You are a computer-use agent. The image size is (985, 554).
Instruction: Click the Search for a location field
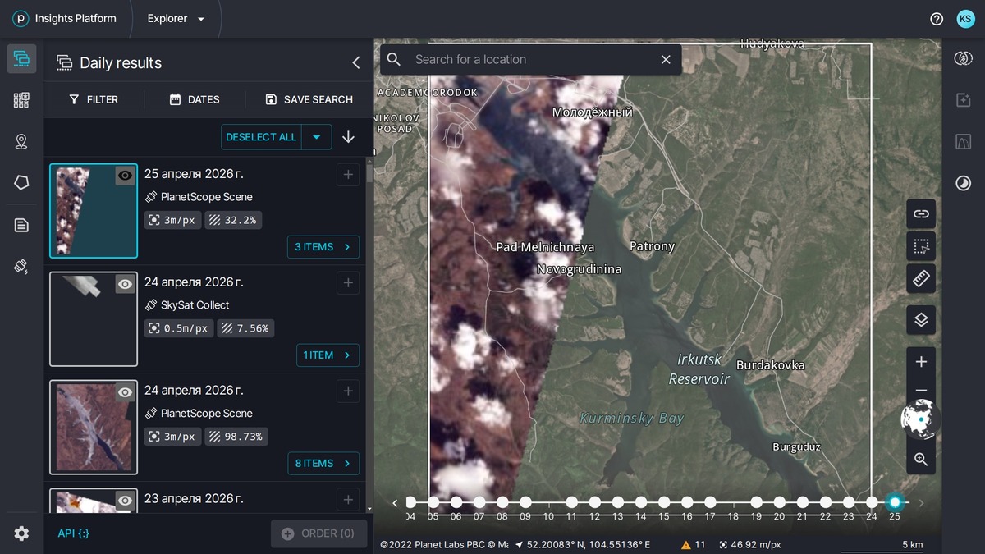coord(529,60)
